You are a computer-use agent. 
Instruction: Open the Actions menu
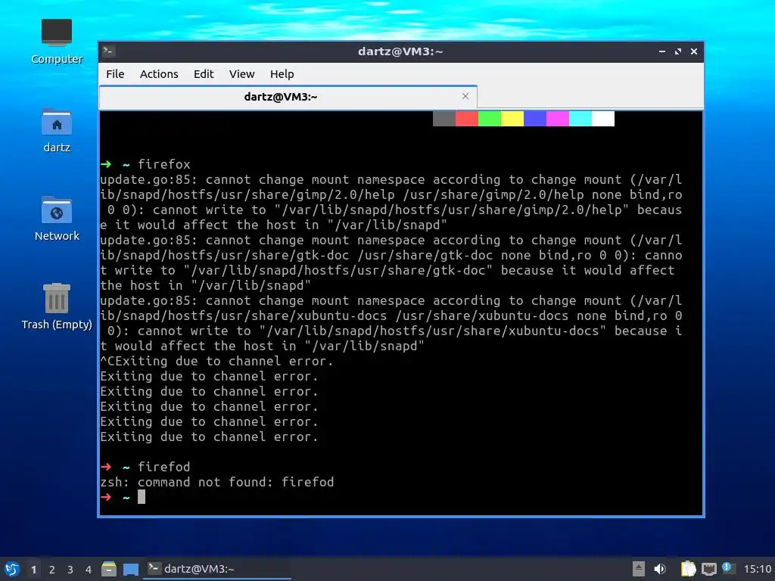[159, 74]
